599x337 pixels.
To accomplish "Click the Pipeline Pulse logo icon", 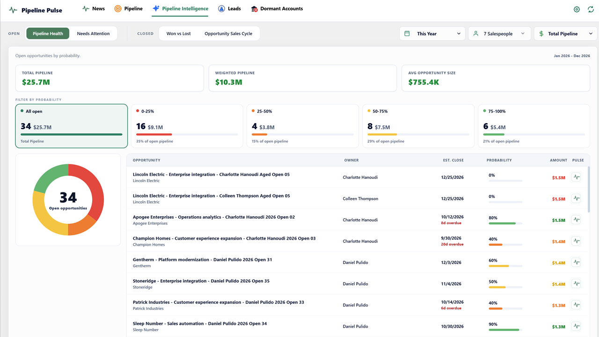I will coord(13,10).
